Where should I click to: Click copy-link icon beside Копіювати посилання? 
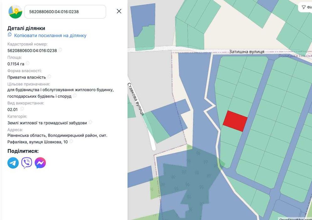9,35
